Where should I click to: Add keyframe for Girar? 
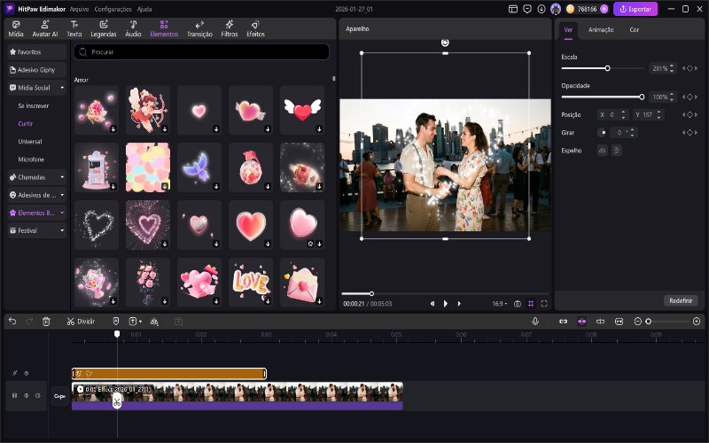(x=690, y=132)
